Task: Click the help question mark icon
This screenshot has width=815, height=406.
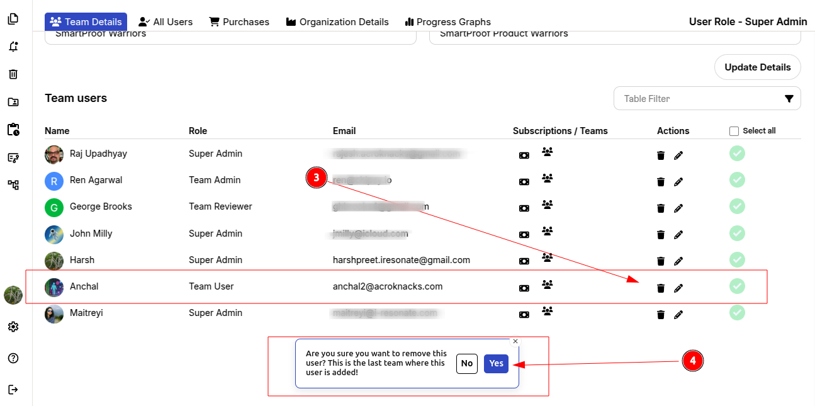Action: coord(13,358)
